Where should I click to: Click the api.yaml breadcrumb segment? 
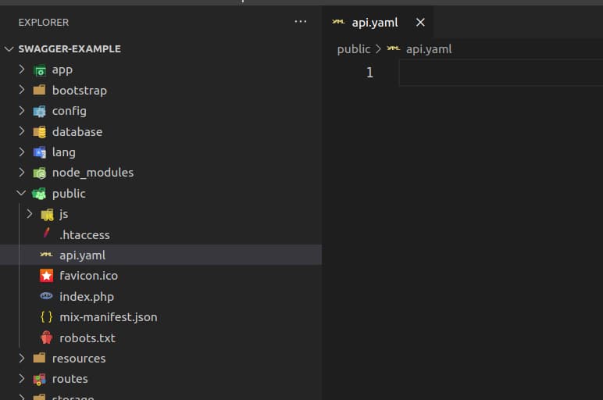coord(429,49)
